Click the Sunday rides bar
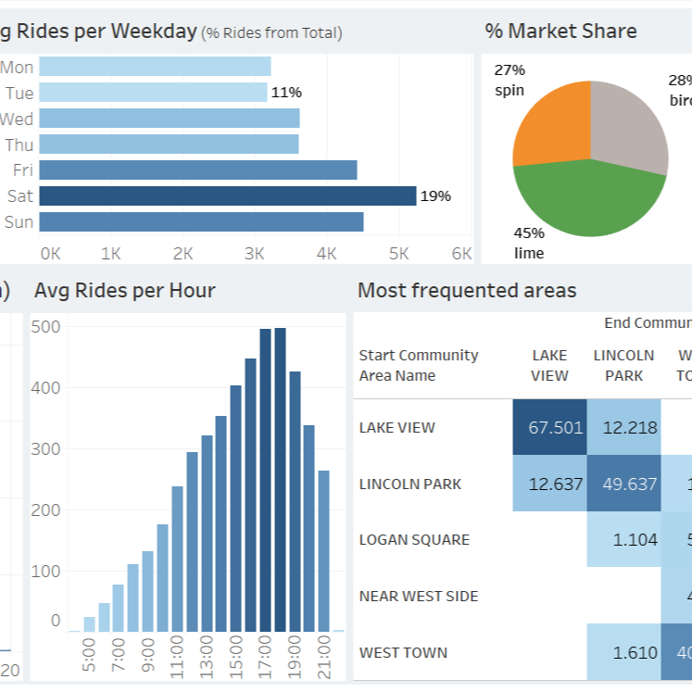Screen dimensions: 692x692 [x=201, y=221]
